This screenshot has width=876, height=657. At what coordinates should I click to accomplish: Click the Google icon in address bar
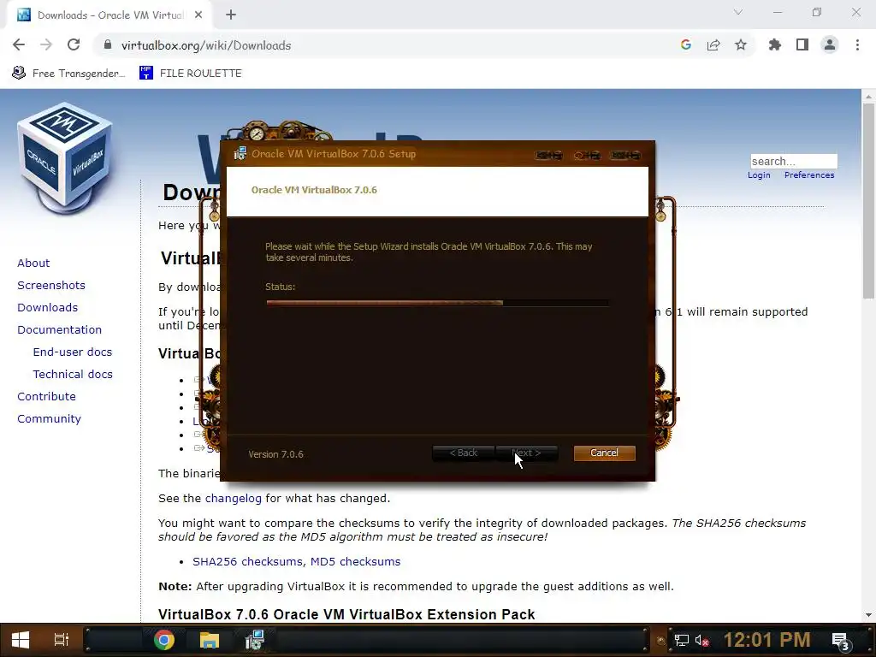[x=686, y=45]
